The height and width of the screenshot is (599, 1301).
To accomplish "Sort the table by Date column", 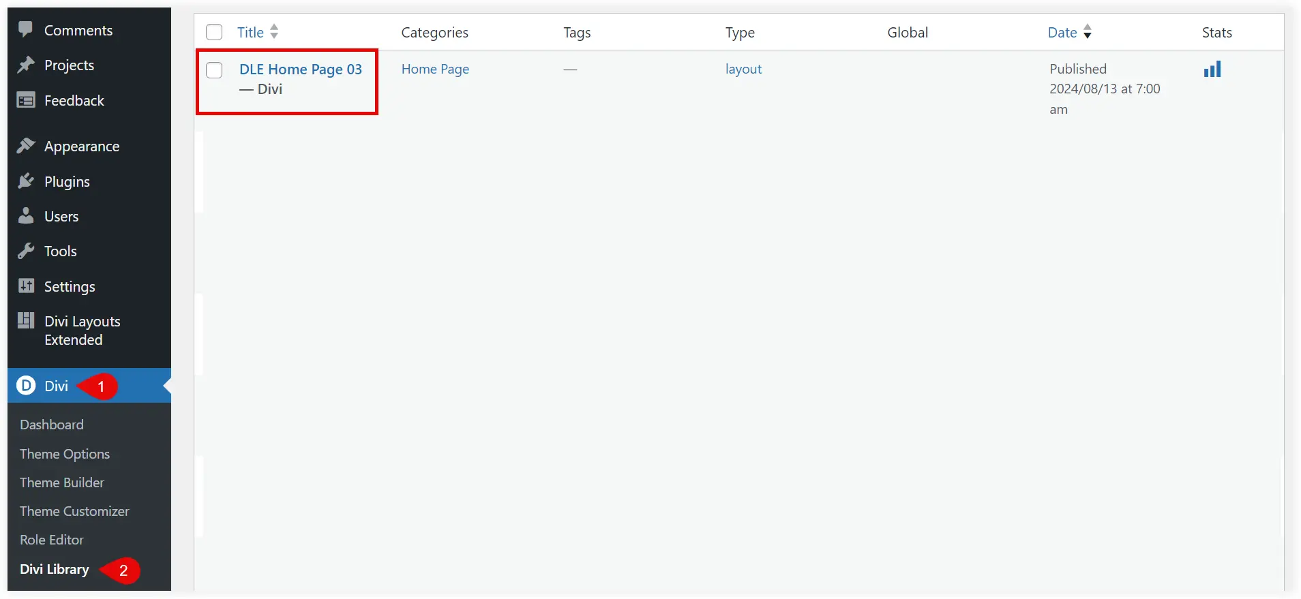I will coord(1062,32).
